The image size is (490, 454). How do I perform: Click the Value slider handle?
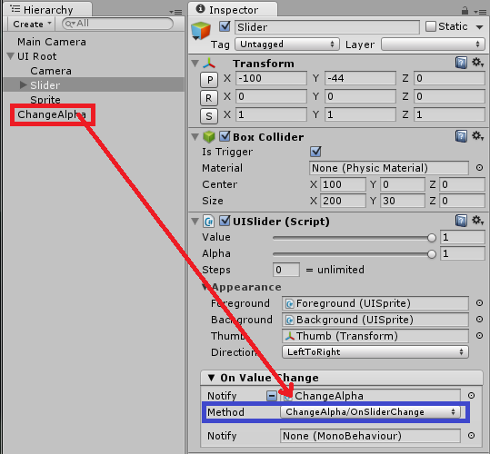[x=432, y=238]
